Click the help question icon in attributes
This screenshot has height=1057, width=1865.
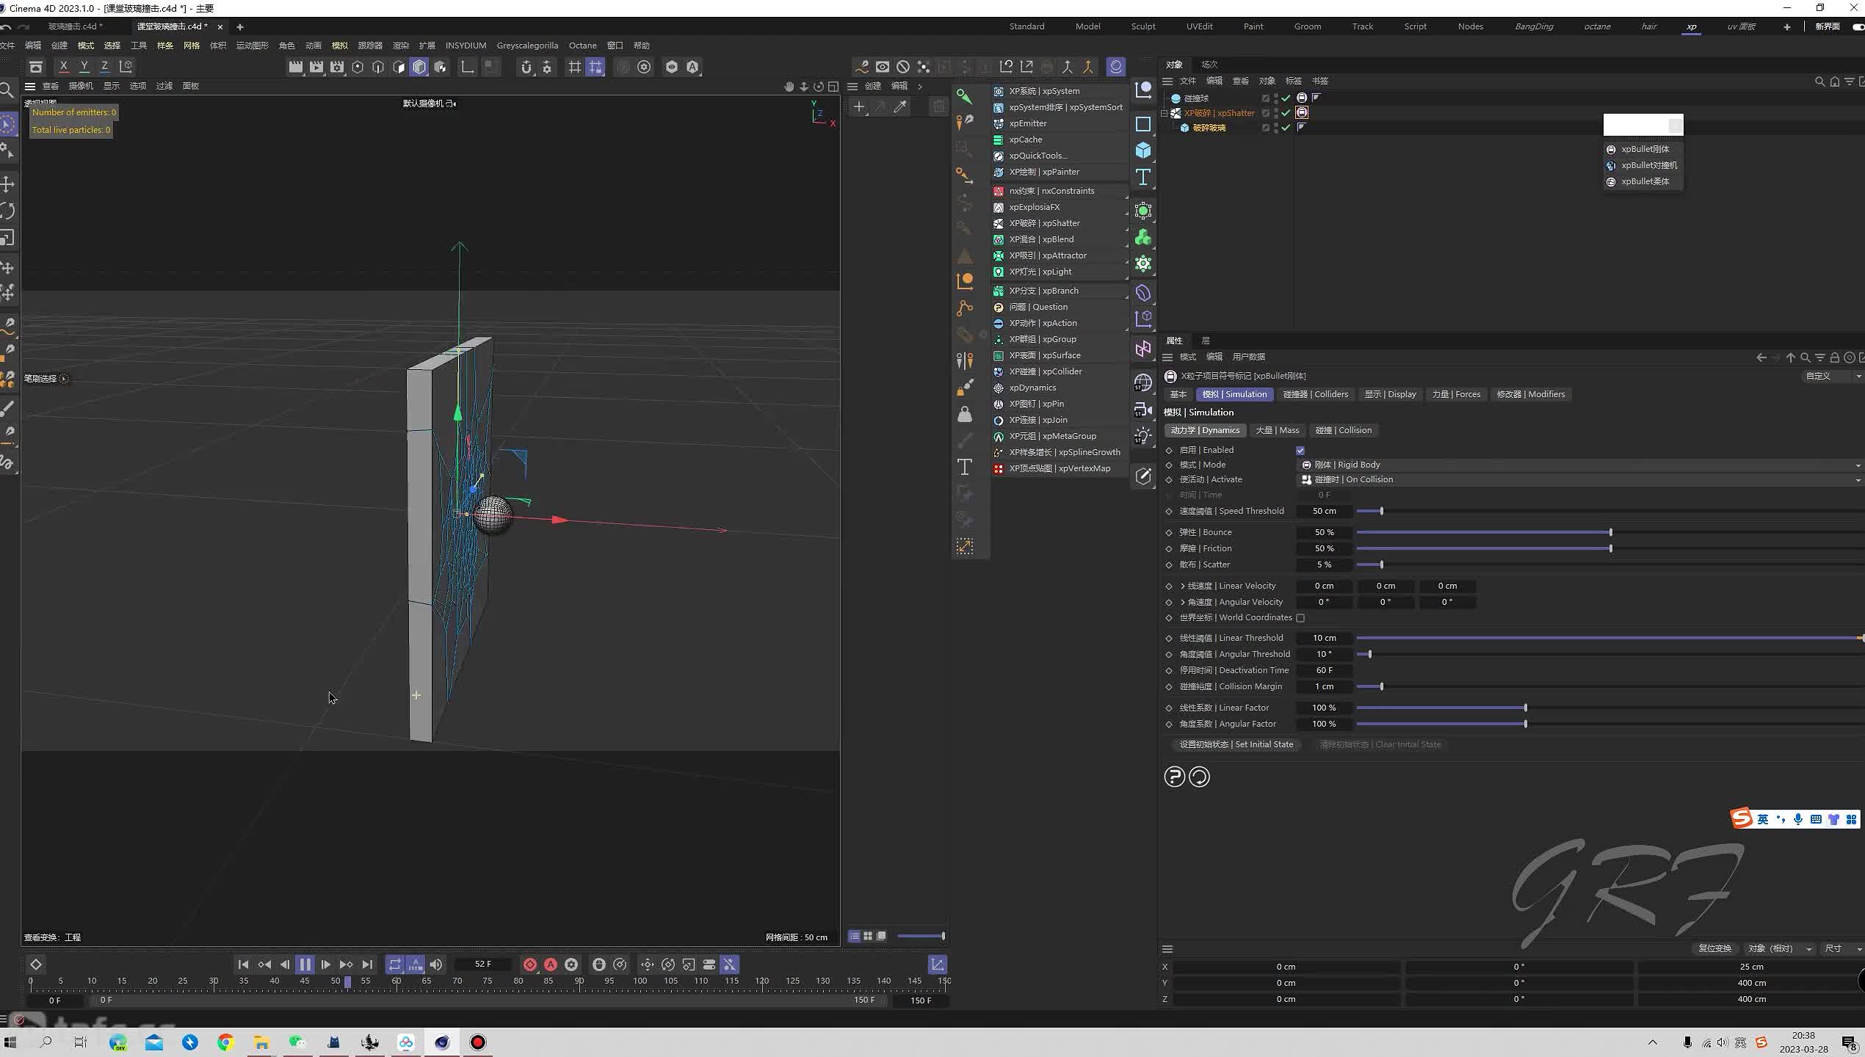[x=1174, y=777]
